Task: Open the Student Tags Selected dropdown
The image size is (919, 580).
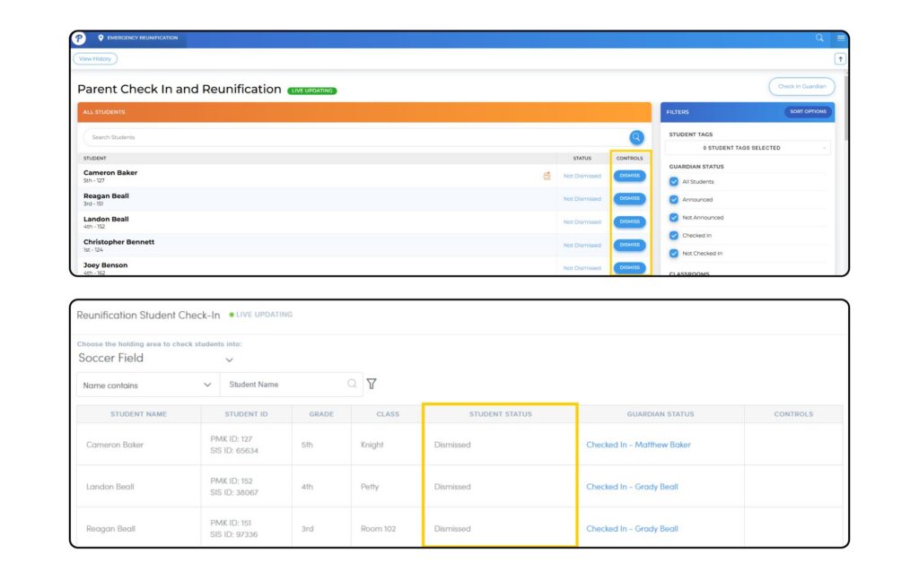Action: pyautogui.click(x=747, y=148)
